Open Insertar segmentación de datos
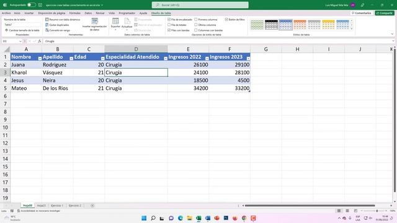This screenshot has width=397, height=223. pos(94,25)
